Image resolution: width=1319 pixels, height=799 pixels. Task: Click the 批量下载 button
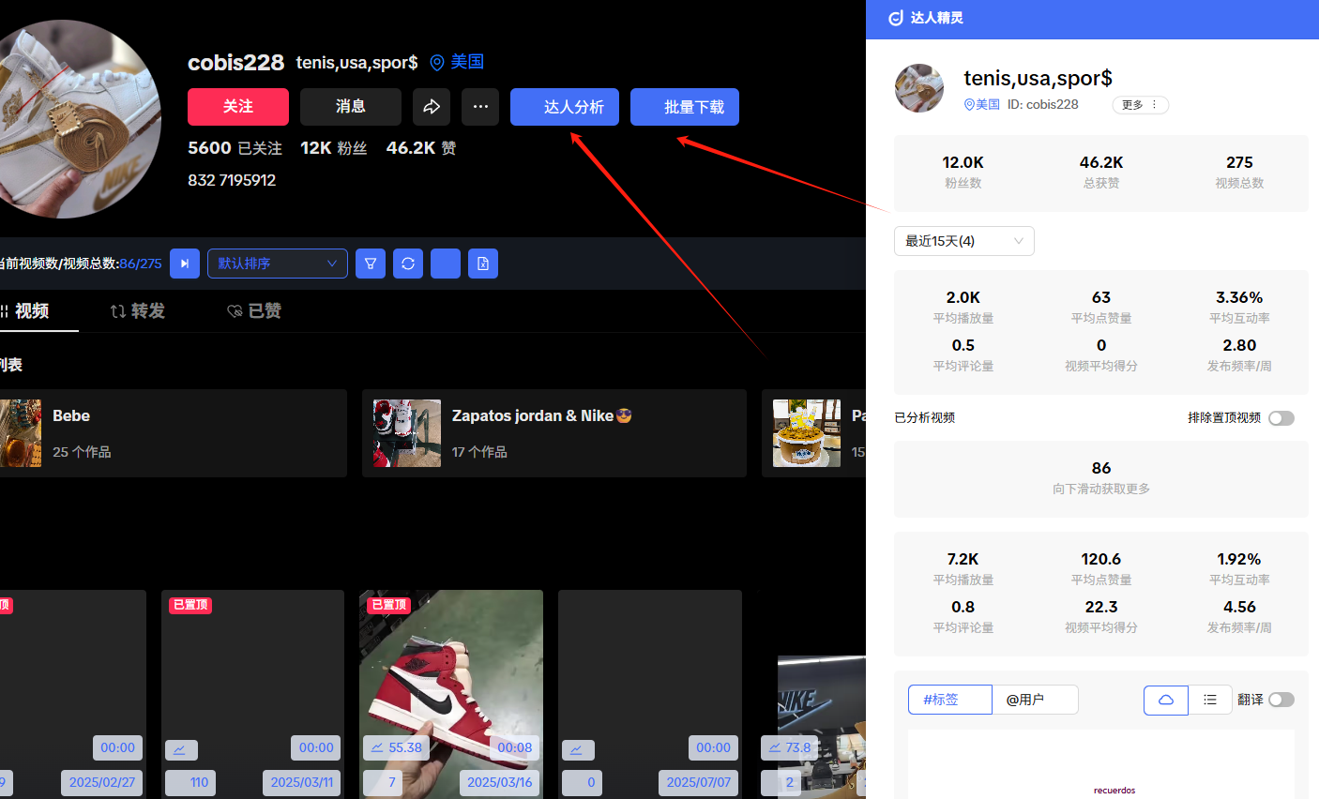tap(685, 107)
